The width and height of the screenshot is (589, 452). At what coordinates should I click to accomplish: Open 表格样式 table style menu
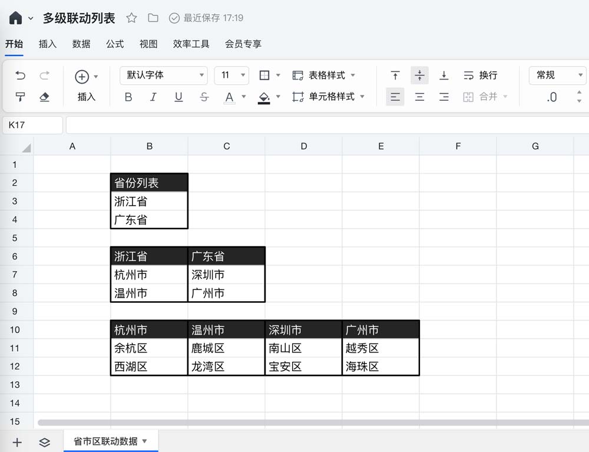pyautogui.click(x=323, y=75)
